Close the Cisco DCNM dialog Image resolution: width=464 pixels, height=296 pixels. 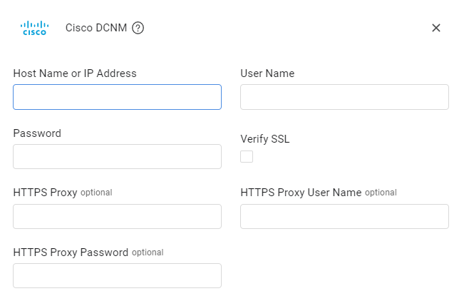click(x=436, y=28)
